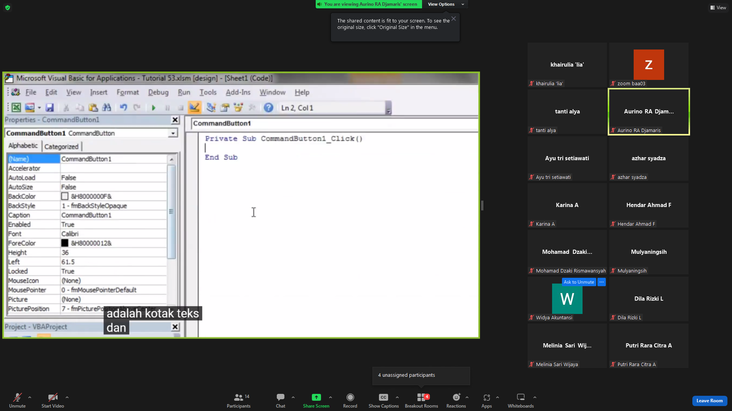
Task: Click the Paste clipboard icon
Action: [93, 108]
